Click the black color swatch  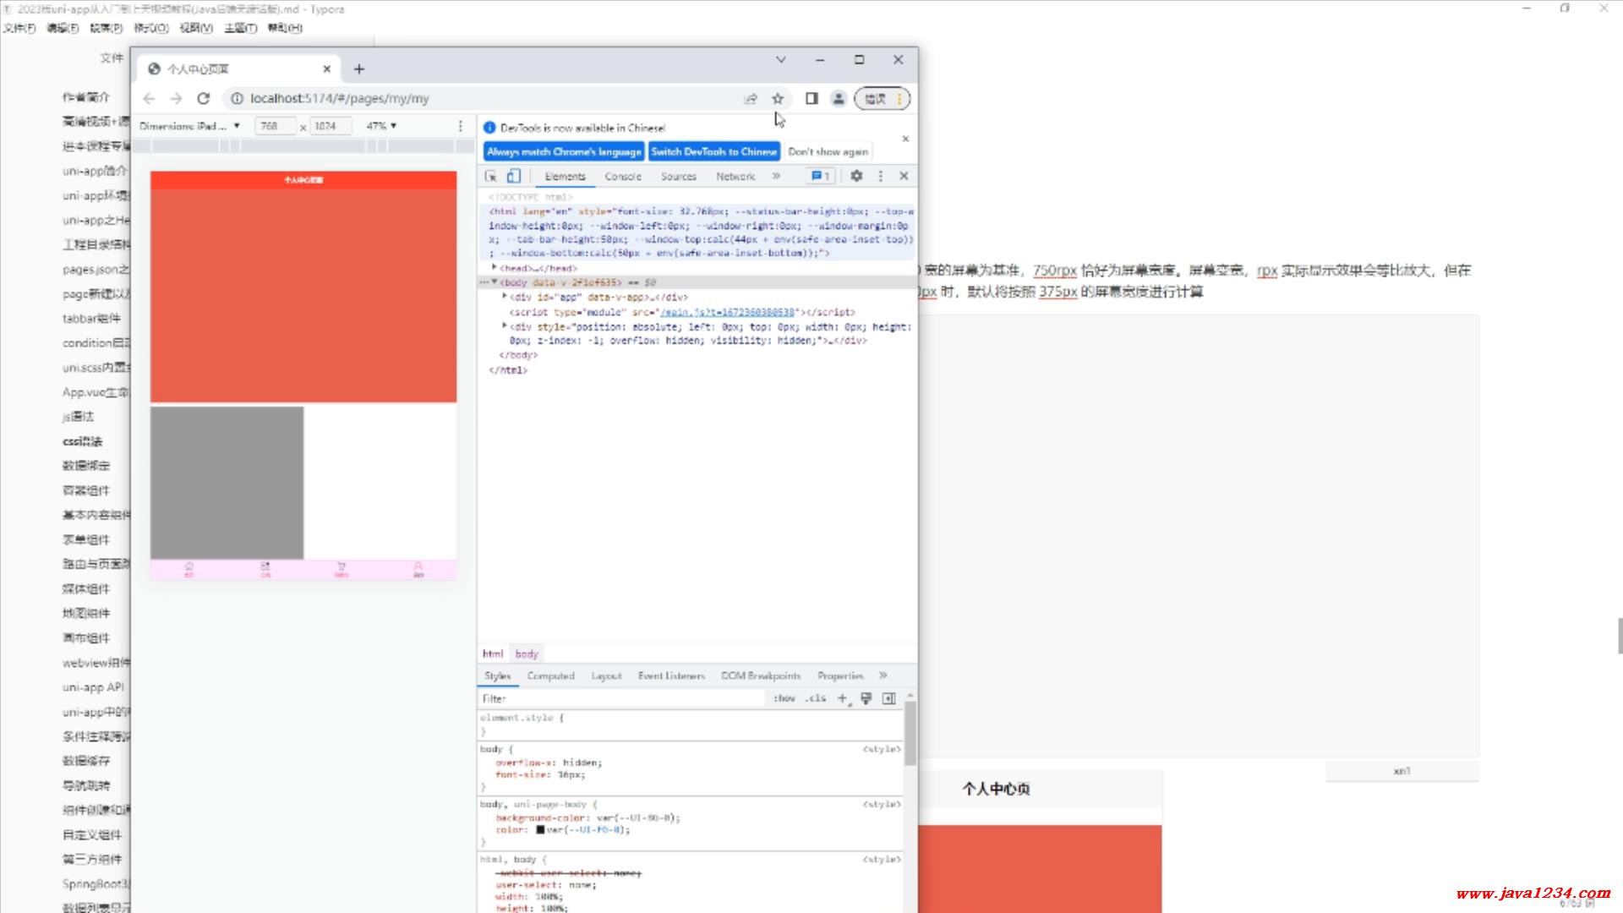click(540, 830)
